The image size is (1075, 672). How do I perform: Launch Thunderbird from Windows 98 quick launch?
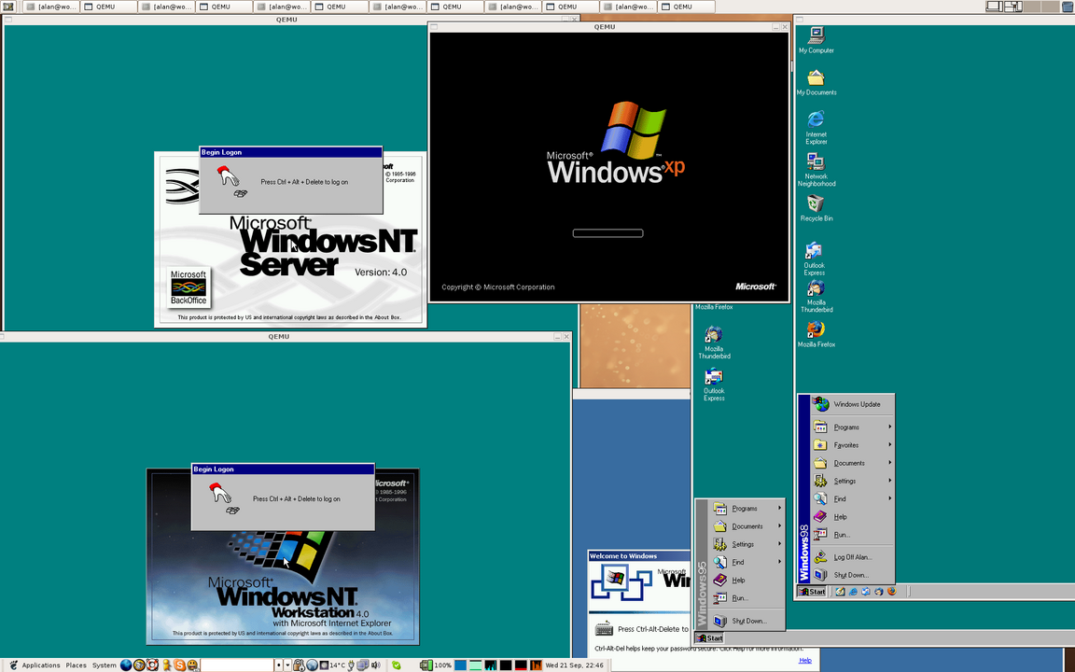pyautogui.click(x=879, y=592)
